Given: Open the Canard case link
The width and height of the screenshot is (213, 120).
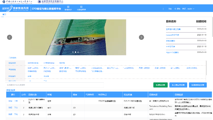Looking at the screenshot, I should click(172, 35).
